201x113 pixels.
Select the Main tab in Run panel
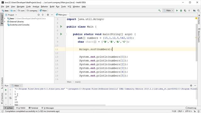[x=17, y=85]
